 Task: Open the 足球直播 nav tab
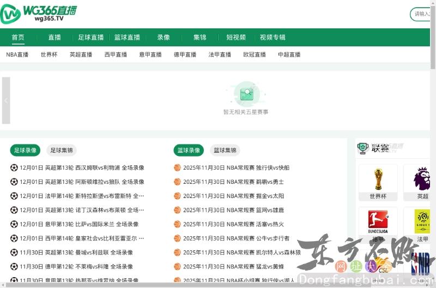tap(91, 37)
